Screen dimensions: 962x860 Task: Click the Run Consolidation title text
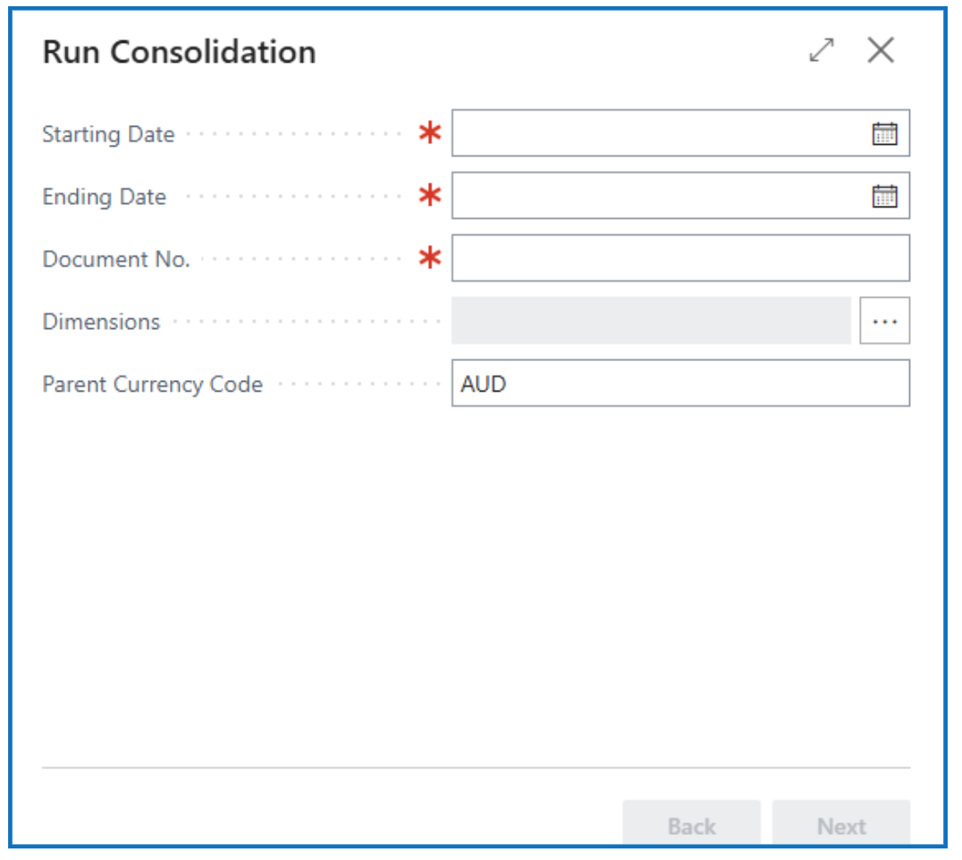(x=179, y=52)
